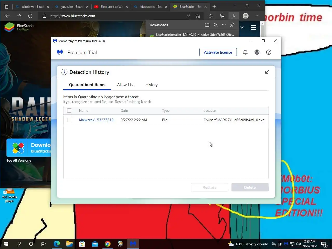Open the Edge profile avatar
This screenshot has width=332, height=249.
pos(246,16)
